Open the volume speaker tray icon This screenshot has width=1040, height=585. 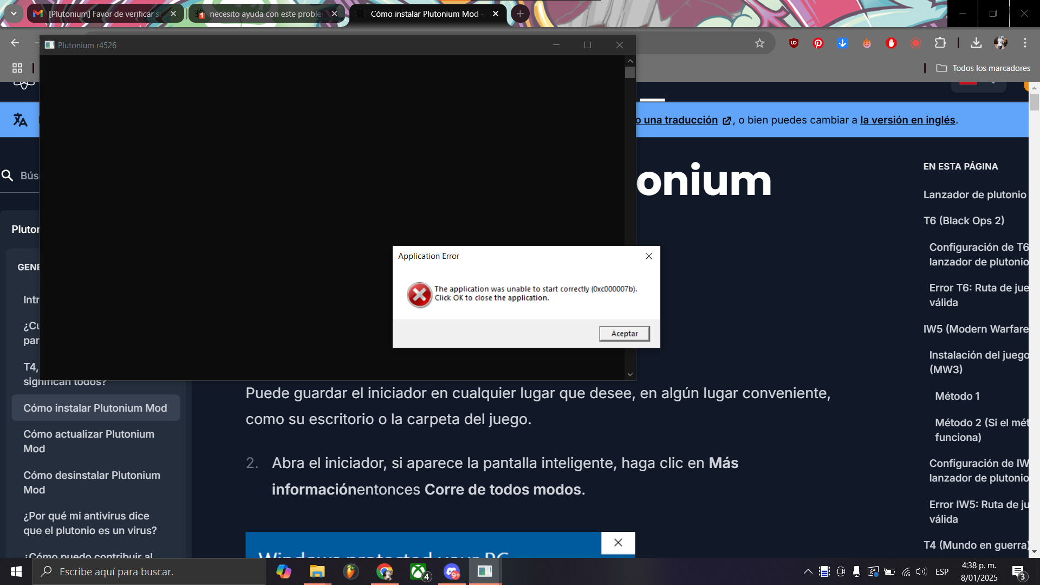point(921,571)
